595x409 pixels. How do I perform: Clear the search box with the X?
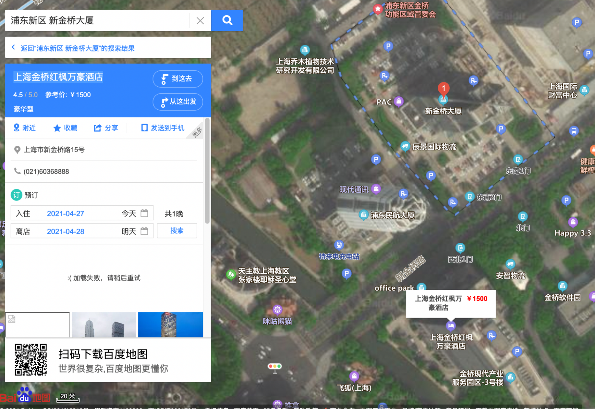tap(200, 21)
